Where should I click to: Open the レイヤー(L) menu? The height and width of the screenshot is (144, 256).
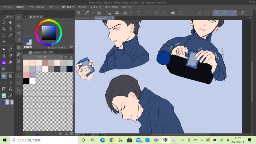tap(52, 7)
